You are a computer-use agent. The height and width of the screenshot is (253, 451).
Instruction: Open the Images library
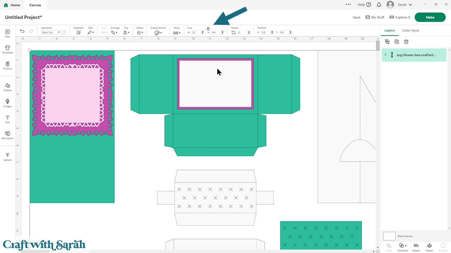coord(8,103)
